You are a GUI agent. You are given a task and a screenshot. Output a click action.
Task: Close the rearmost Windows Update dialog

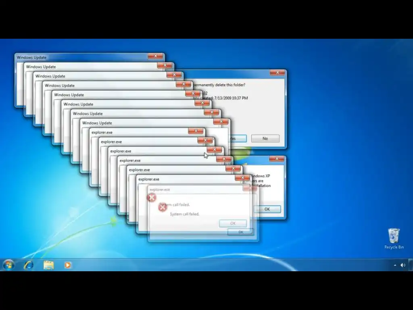(155, 56)
